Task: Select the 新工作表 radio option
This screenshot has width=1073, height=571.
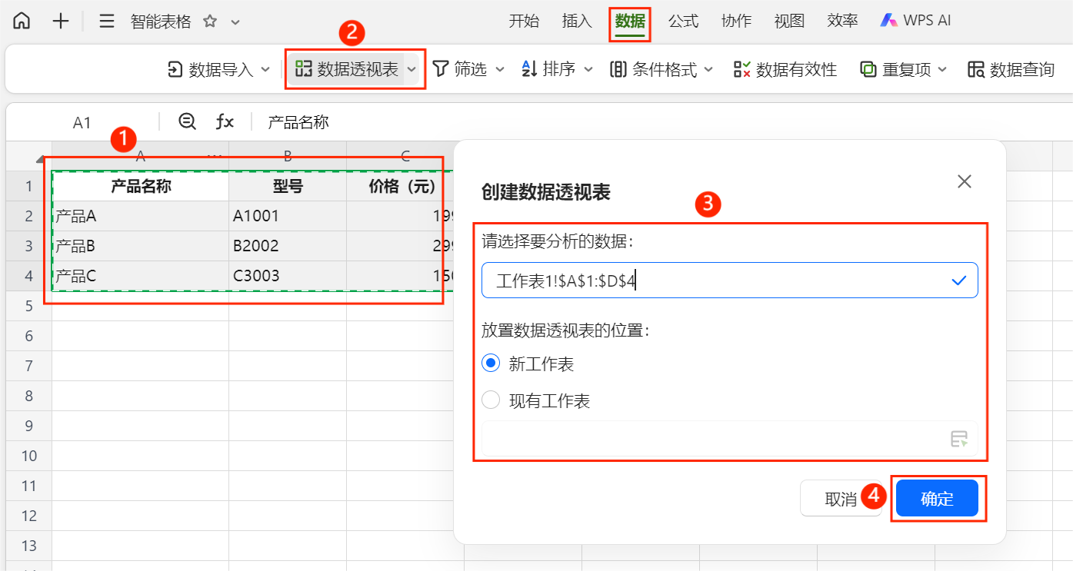Action: click(x=491, y=364)
